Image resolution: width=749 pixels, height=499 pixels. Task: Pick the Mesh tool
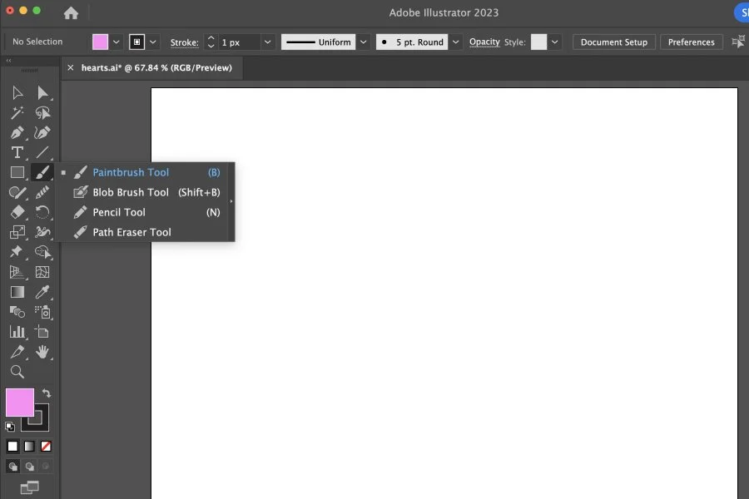[42, 272]
